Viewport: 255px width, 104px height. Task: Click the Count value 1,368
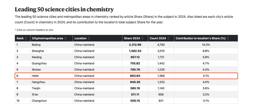coord(161,76)
